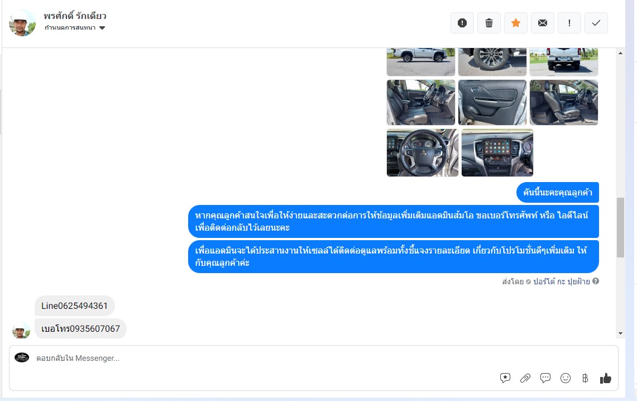The image size is (637, 401).
Task: Delete conversation using the trash icon
Action: point(488,23)
